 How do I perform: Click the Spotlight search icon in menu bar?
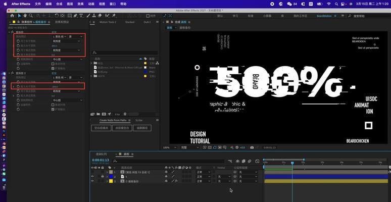336,4
